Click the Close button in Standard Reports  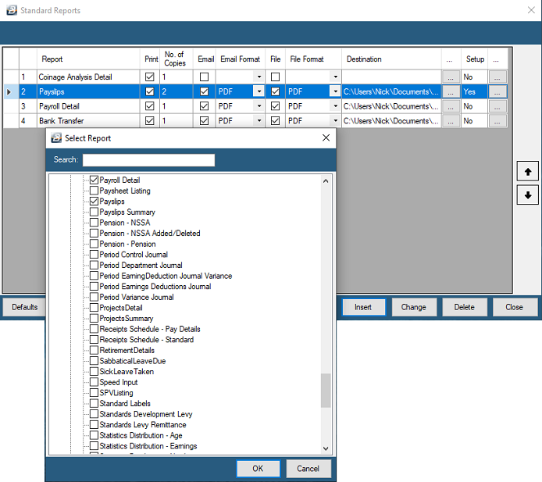tap(515, 307)
